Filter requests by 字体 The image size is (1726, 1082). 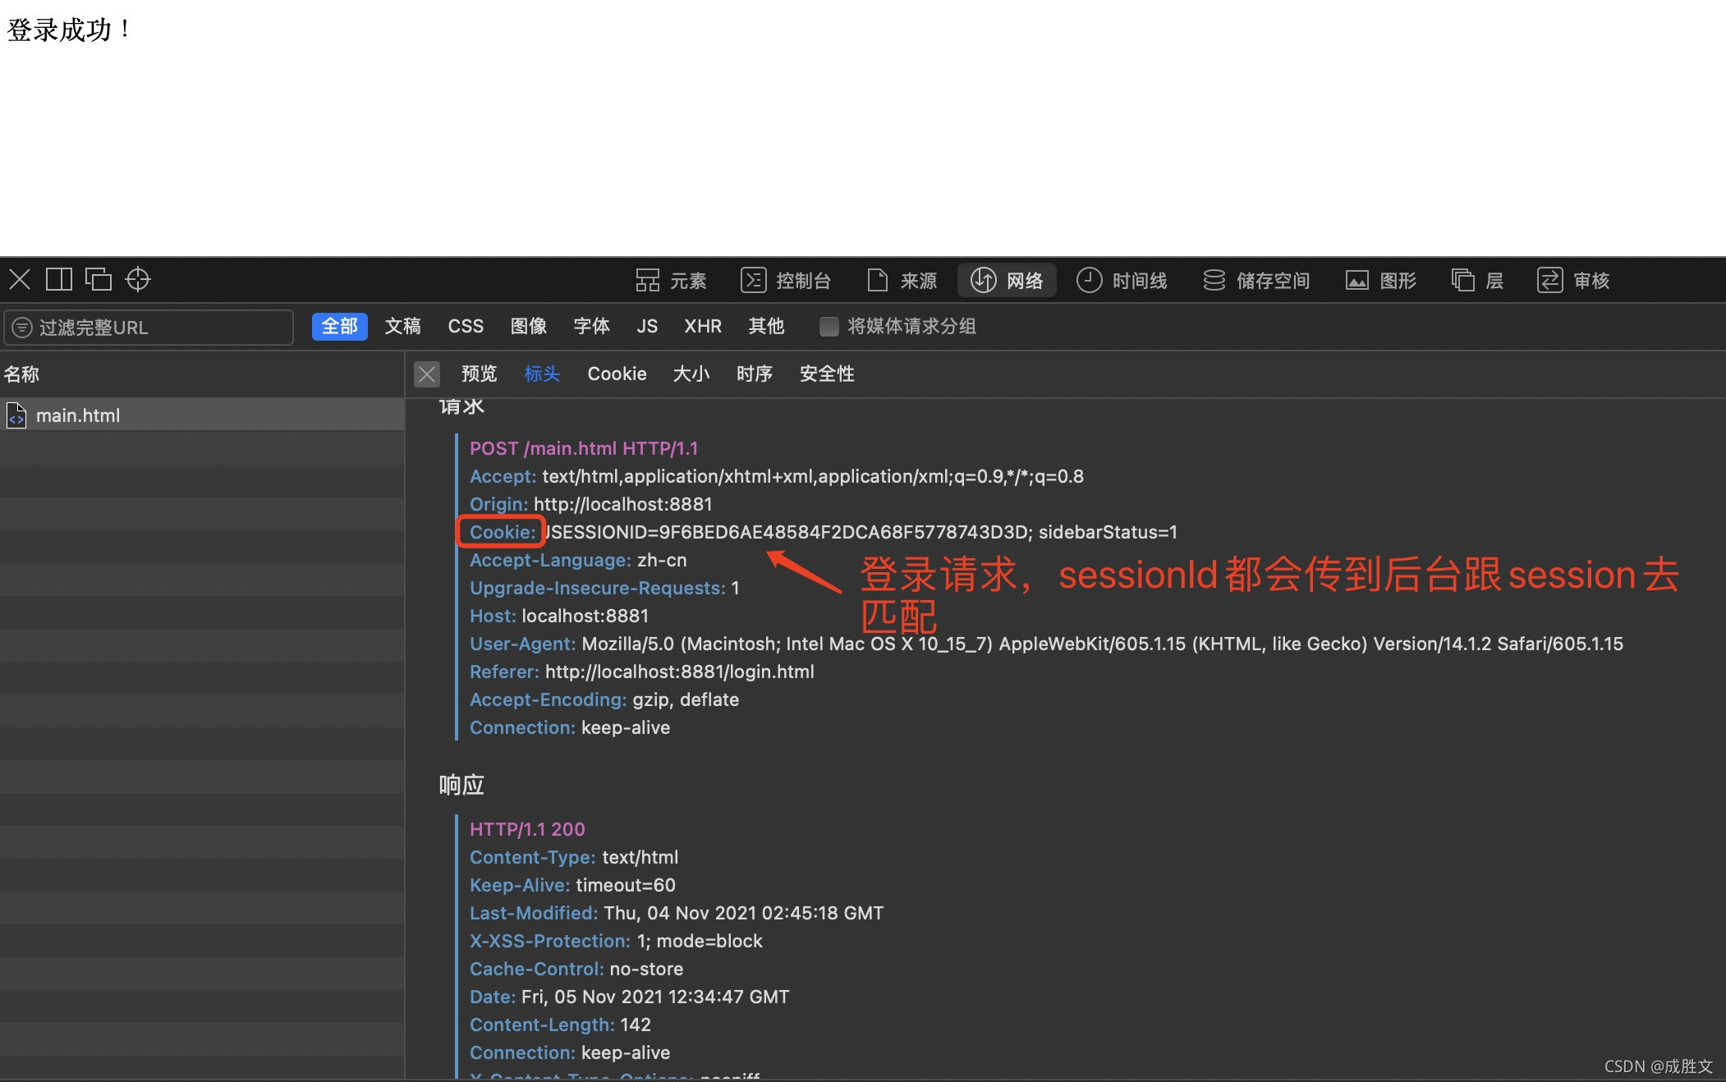(x=591, y=327)
